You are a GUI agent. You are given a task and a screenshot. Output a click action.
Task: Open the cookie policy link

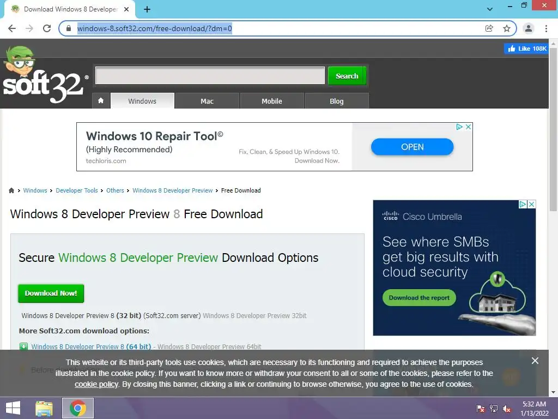[96, 385]
